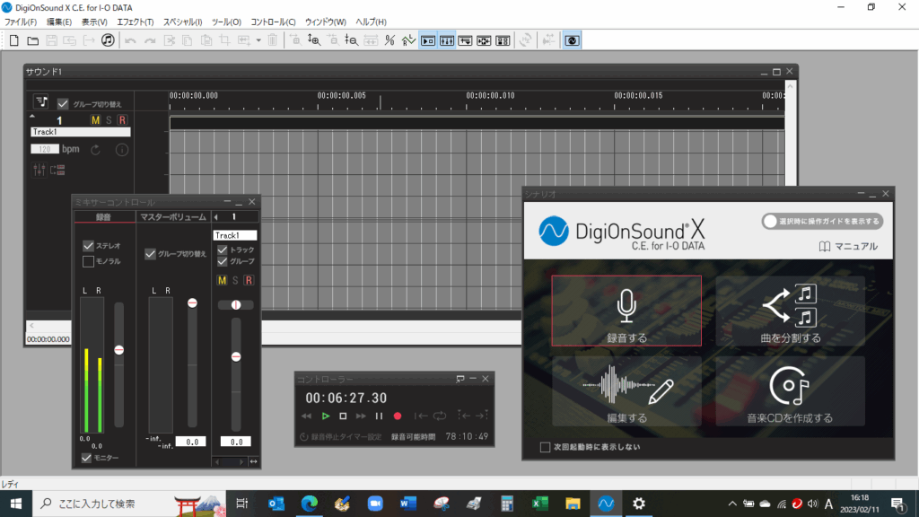The image size is (919, 517).
Task: Toggle the Group checkbox under Track in mixer
Action: [223, 261]
